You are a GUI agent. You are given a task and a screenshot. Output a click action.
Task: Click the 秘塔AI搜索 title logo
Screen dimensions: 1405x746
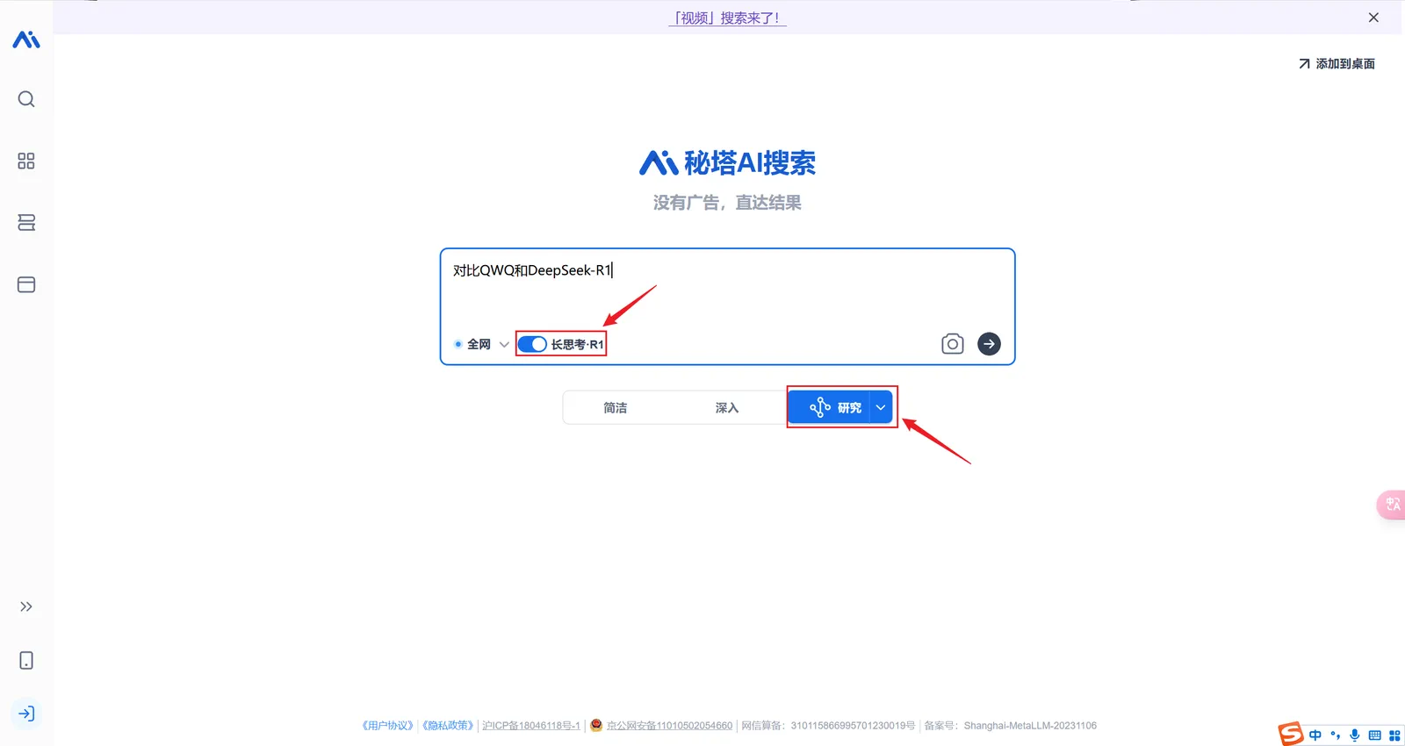point(727,162)
